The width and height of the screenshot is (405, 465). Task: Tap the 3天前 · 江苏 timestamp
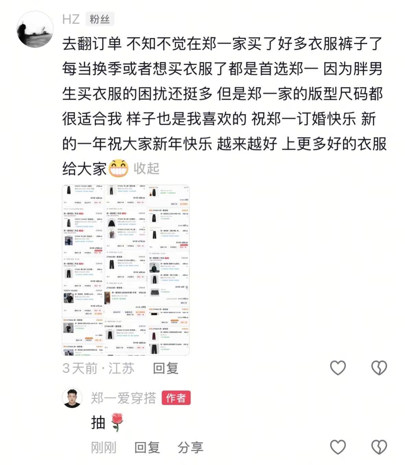coord(99,368)
